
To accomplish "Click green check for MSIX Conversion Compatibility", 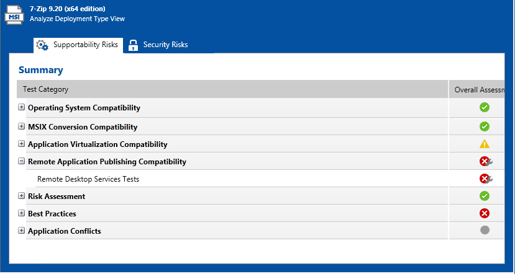I will [x=485, y=126].
